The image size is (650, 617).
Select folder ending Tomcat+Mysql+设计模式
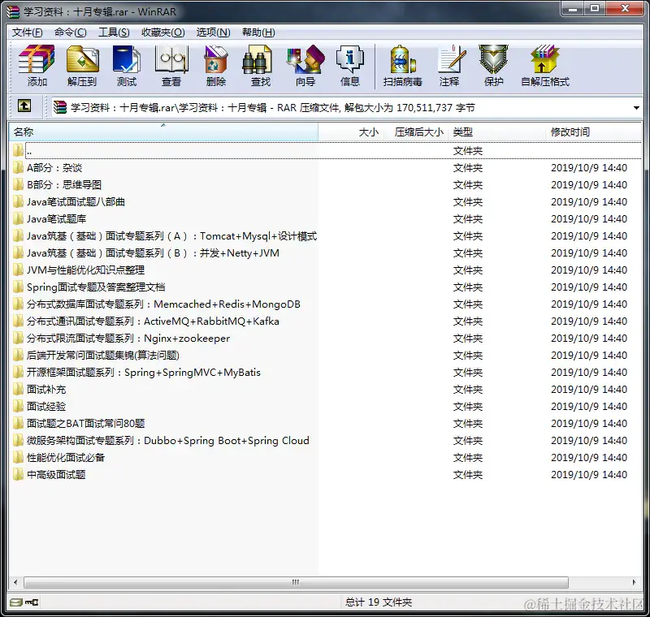tap(171, 236)
